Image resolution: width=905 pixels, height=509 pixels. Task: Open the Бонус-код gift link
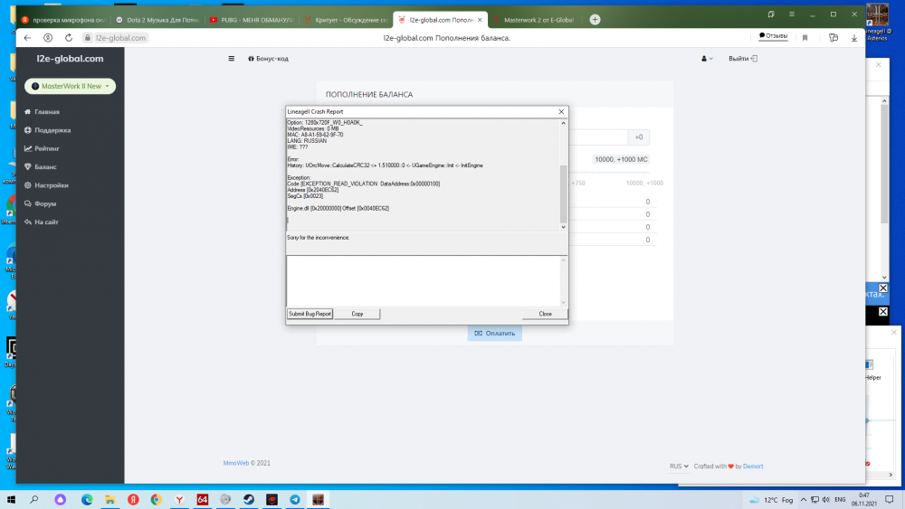click(268, 58)
